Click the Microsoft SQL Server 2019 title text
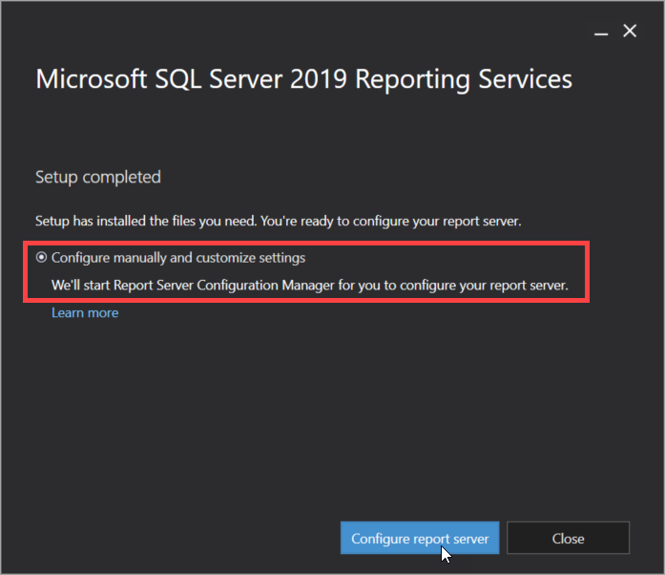 [x=303, y=79]
